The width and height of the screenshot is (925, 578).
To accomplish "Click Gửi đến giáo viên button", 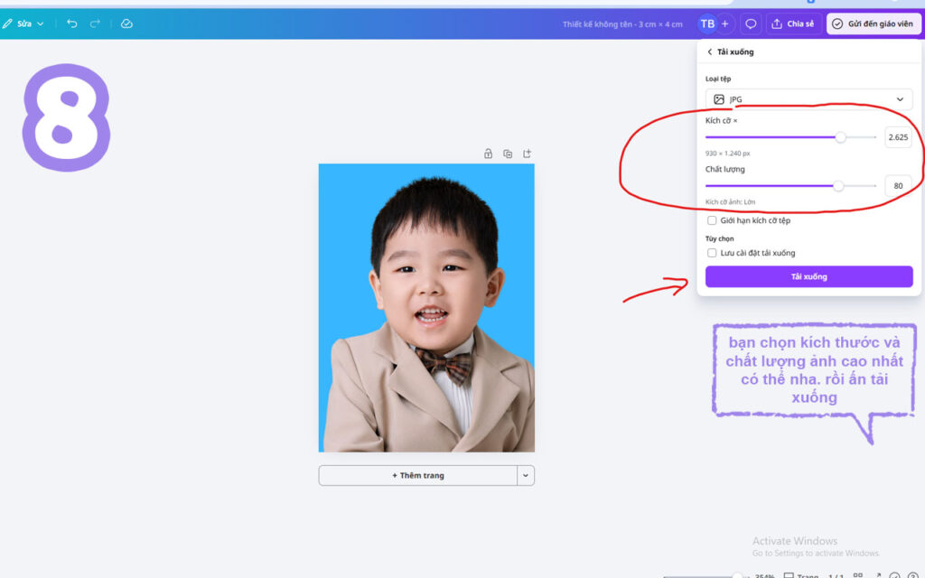I will (x=874, y=23).
